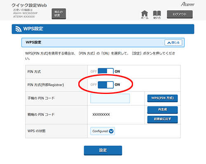Click the 初期値に戻す (Reset to default) button
The image size is (206, 164).
pyautogui.click(x=162, y=119)
